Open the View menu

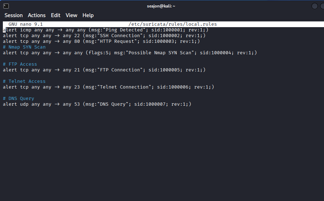pyautogui.click(x=71, y=15)
